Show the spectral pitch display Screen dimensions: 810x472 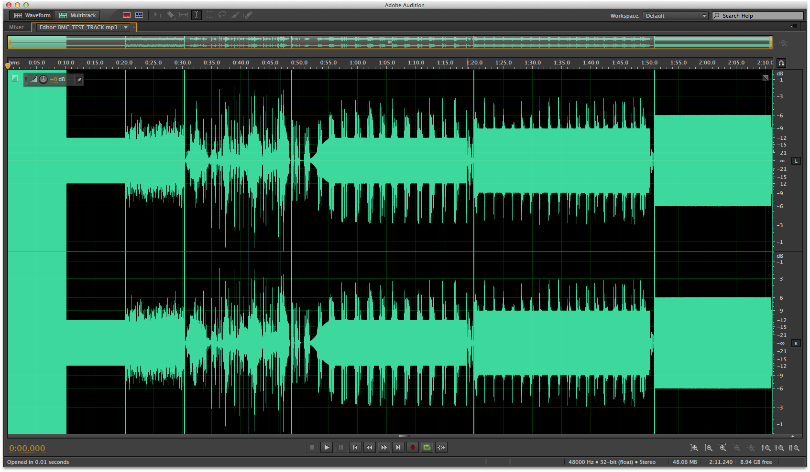pos(139,15)
